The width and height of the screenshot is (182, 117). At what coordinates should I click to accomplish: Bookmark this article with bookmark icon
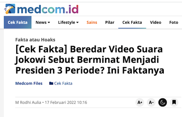[174, 103]
